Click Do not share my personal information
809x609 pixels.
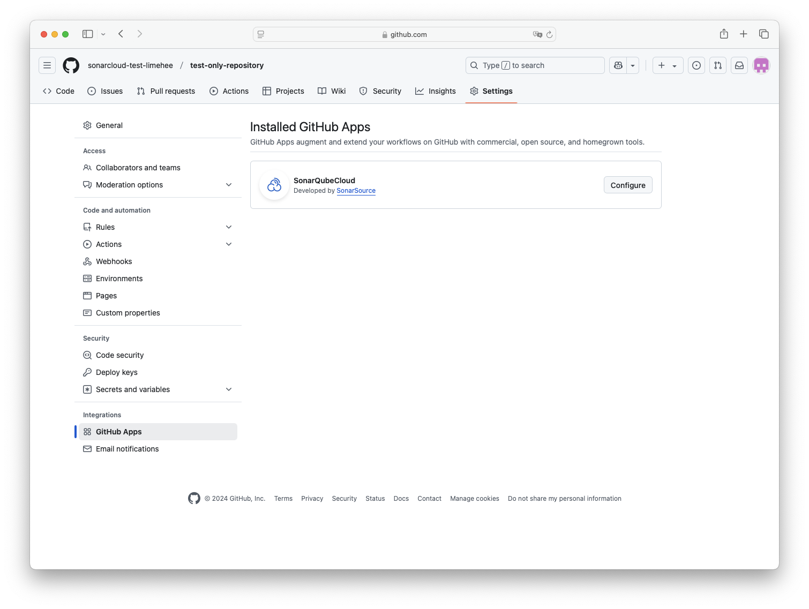click(x=565, y=499)
